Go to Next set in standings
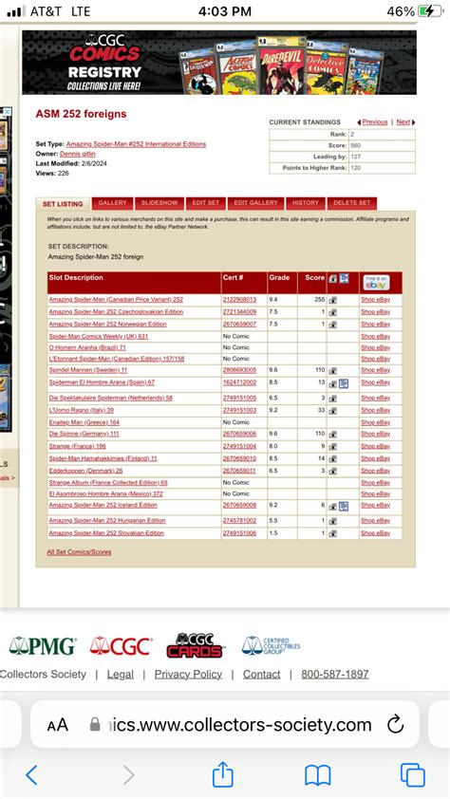Screen dimensions: 450x799 [403, 122]
